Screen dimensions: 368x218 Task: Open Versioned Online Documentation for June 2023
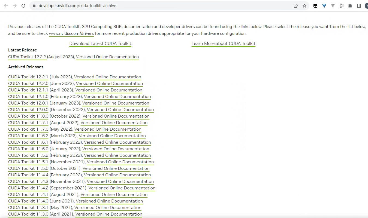click(109, 84)
